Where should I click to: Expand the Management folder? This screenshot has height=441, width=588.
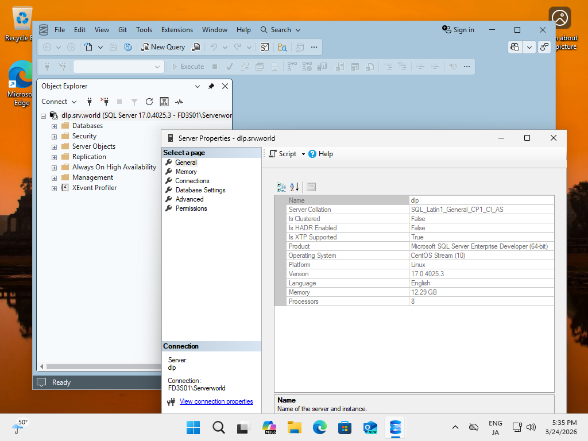54,178
